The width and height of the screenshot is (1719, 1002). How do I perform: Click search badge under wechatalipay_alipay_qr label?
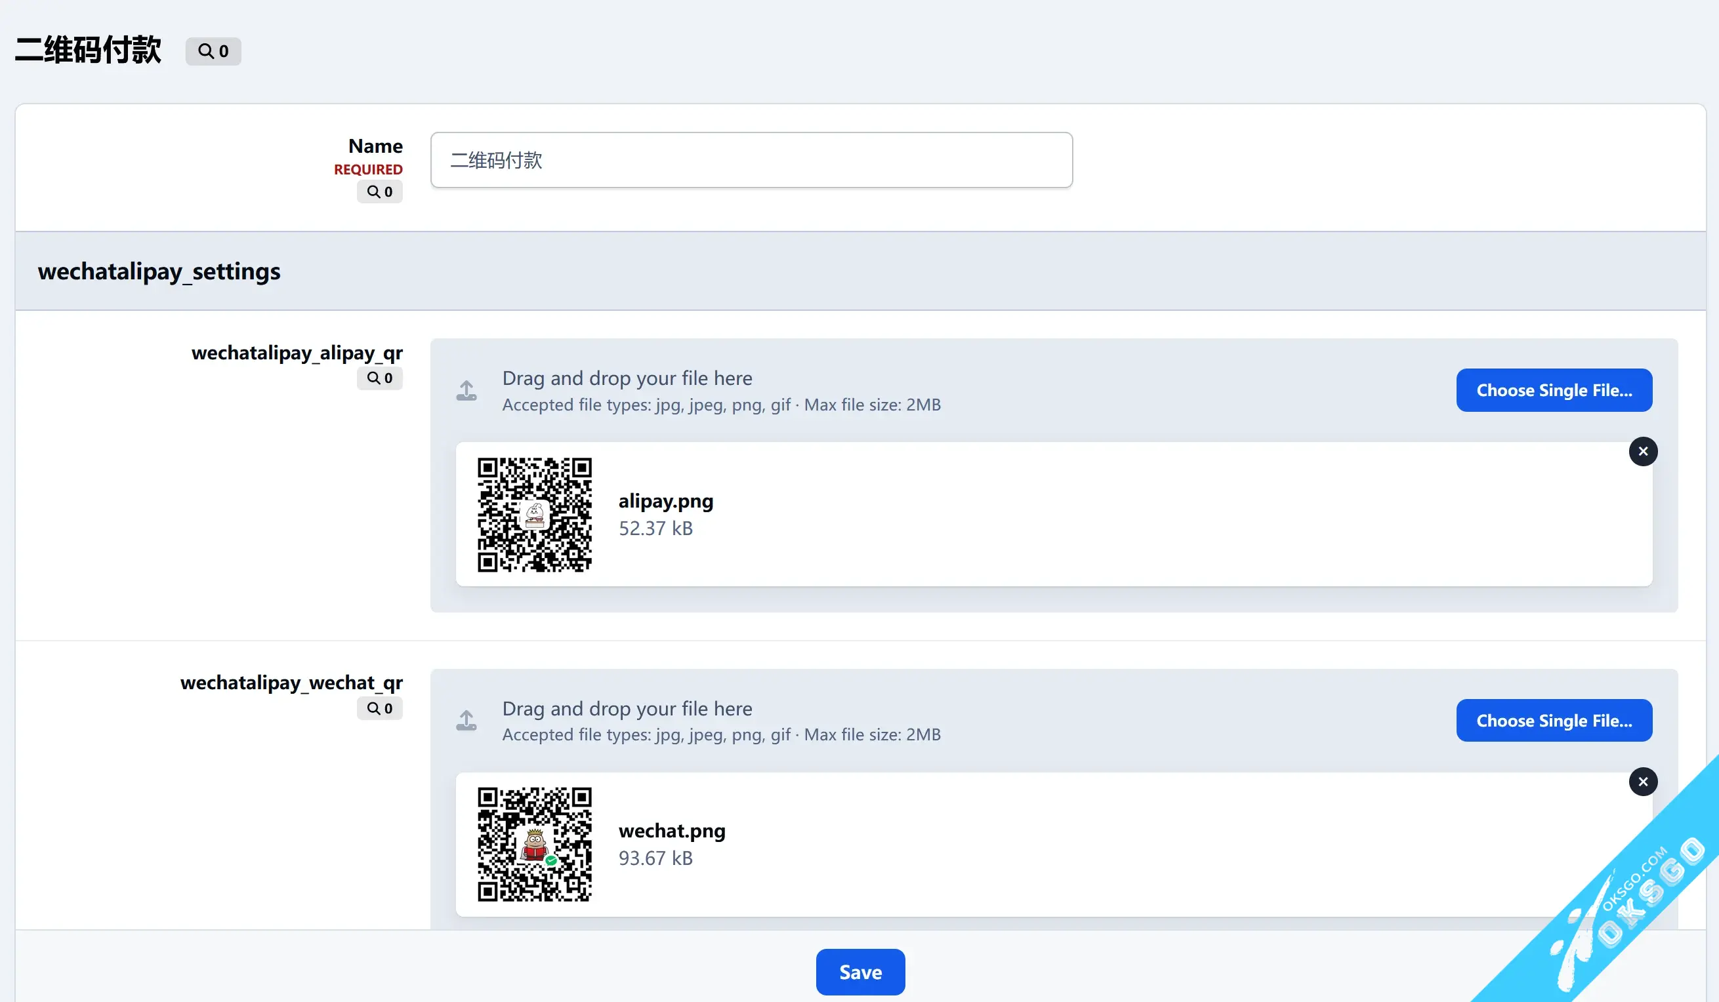pyautogui.click(x=379, y=378)
